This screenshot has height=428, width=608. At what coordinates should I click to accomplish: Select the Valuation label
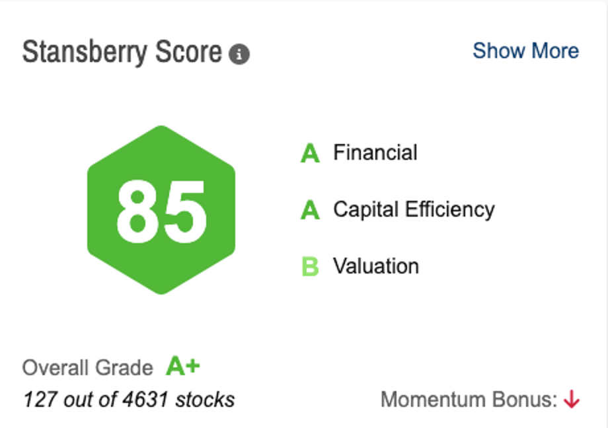(x=375, y=266)
